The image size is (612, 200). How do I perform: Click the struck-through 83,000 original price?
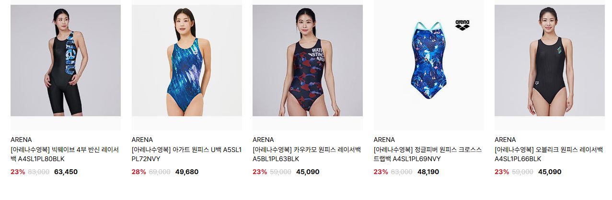pos(40,172)
